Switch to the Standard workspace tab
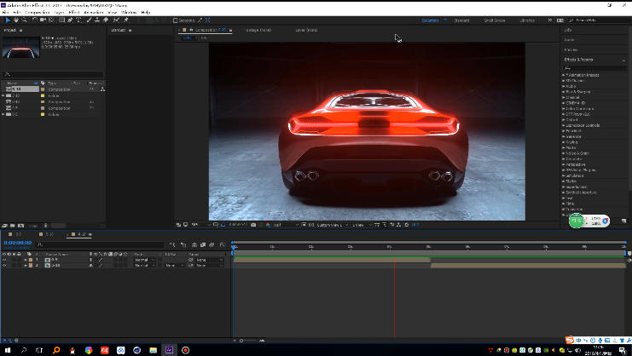 [461, 20]
